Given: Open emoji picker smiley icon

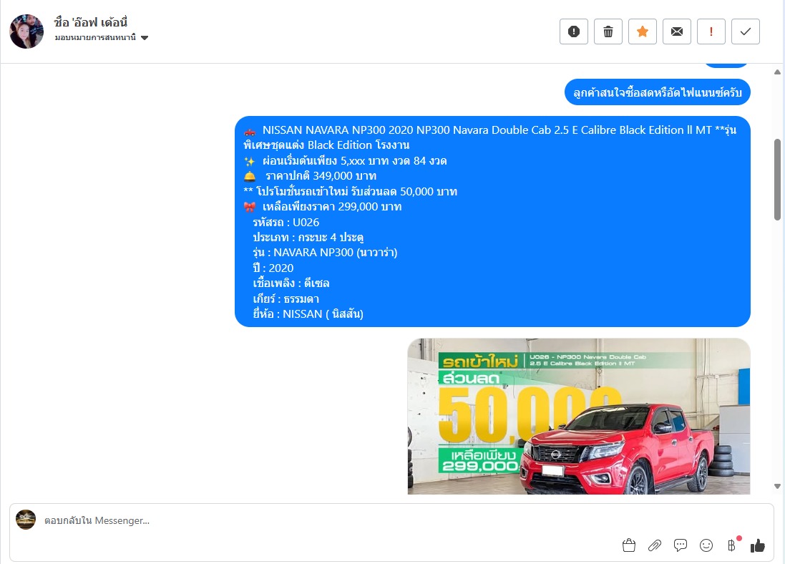Looking at the screenshot, I should (x=706, y=545).
